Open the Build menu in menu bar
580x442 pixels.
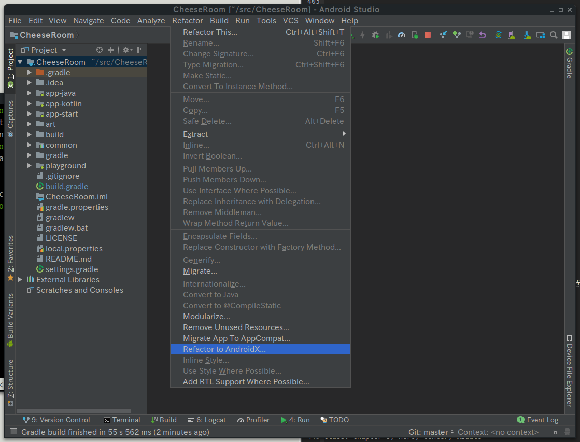click(219, 21)
